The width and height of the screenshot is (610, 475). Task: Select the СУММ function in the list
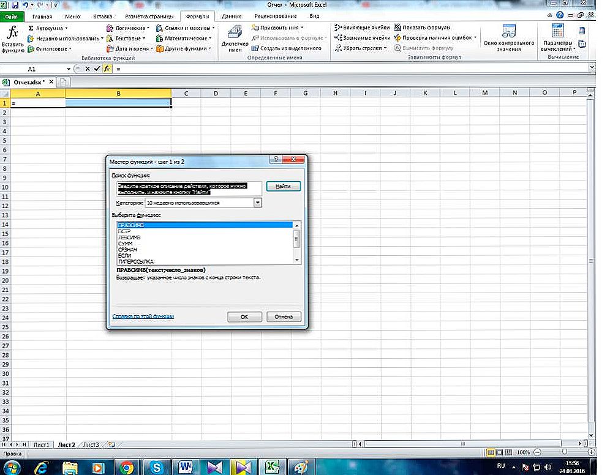[x=125, y=244]
